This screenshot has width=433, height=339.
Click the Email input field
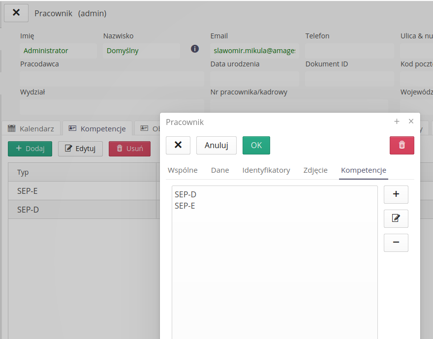tap(254, 51)
